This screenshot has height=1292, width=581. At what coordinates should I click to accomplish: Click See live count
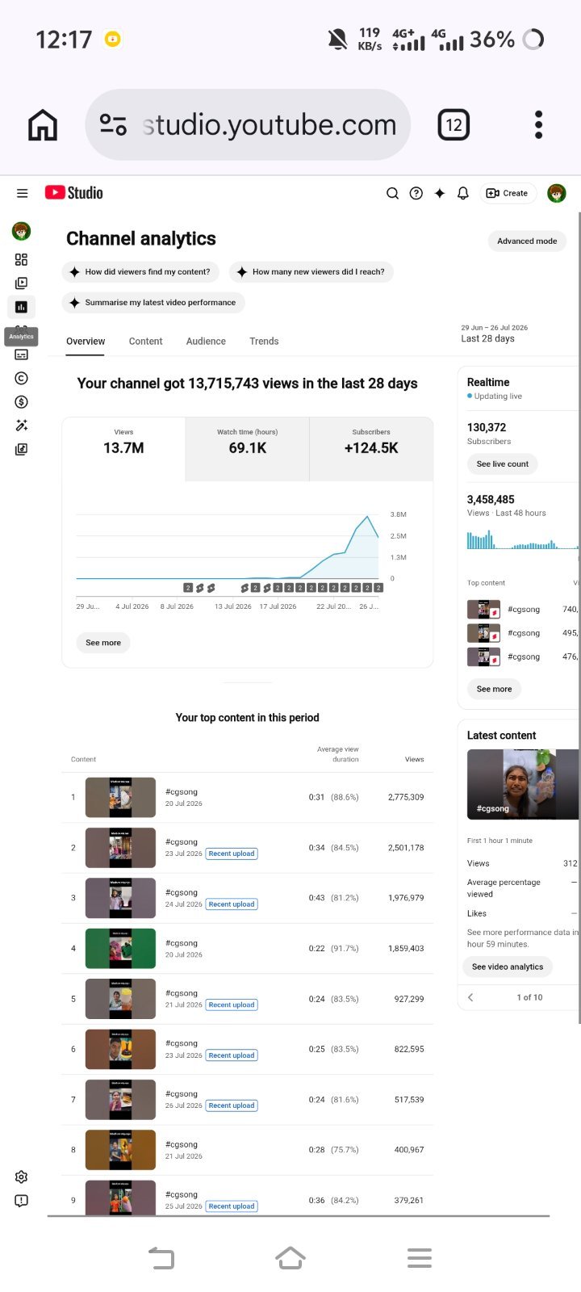[503, 464]
